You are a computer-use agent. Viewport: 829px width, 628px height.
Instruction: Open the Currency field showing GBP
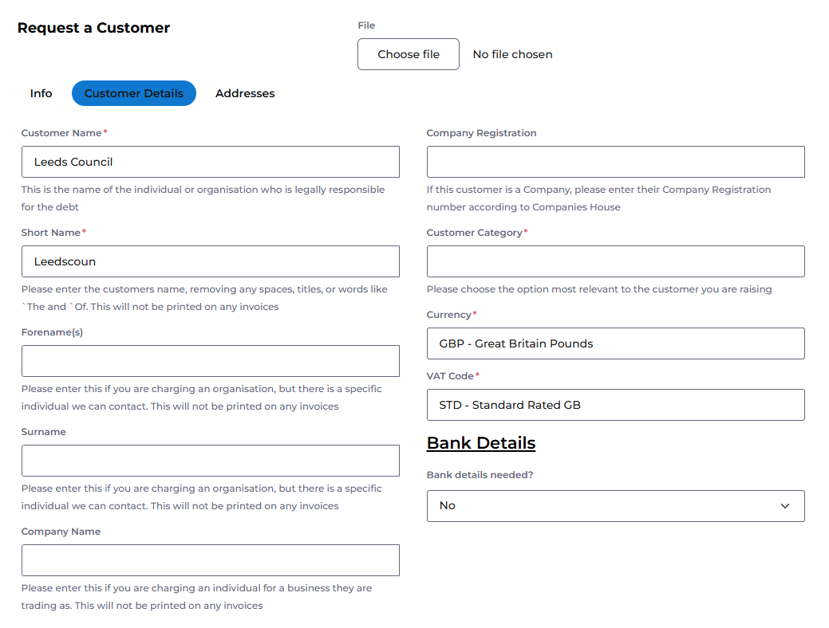tap(615, 343)
